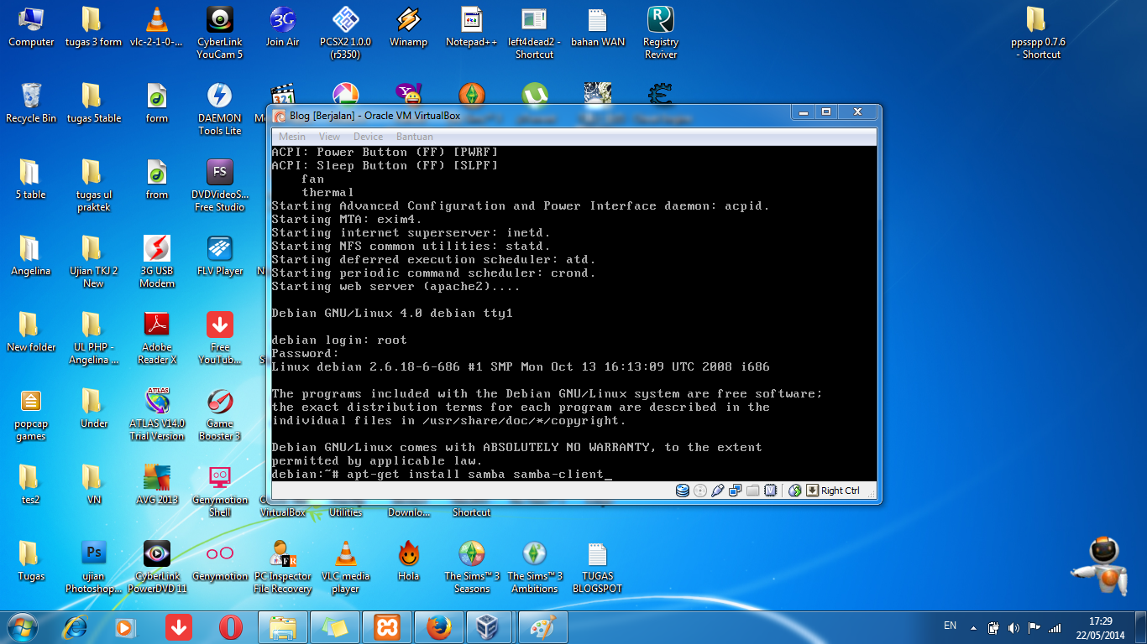Open the Bantuan menu
1147x644 pixels.
click(415, 136)
